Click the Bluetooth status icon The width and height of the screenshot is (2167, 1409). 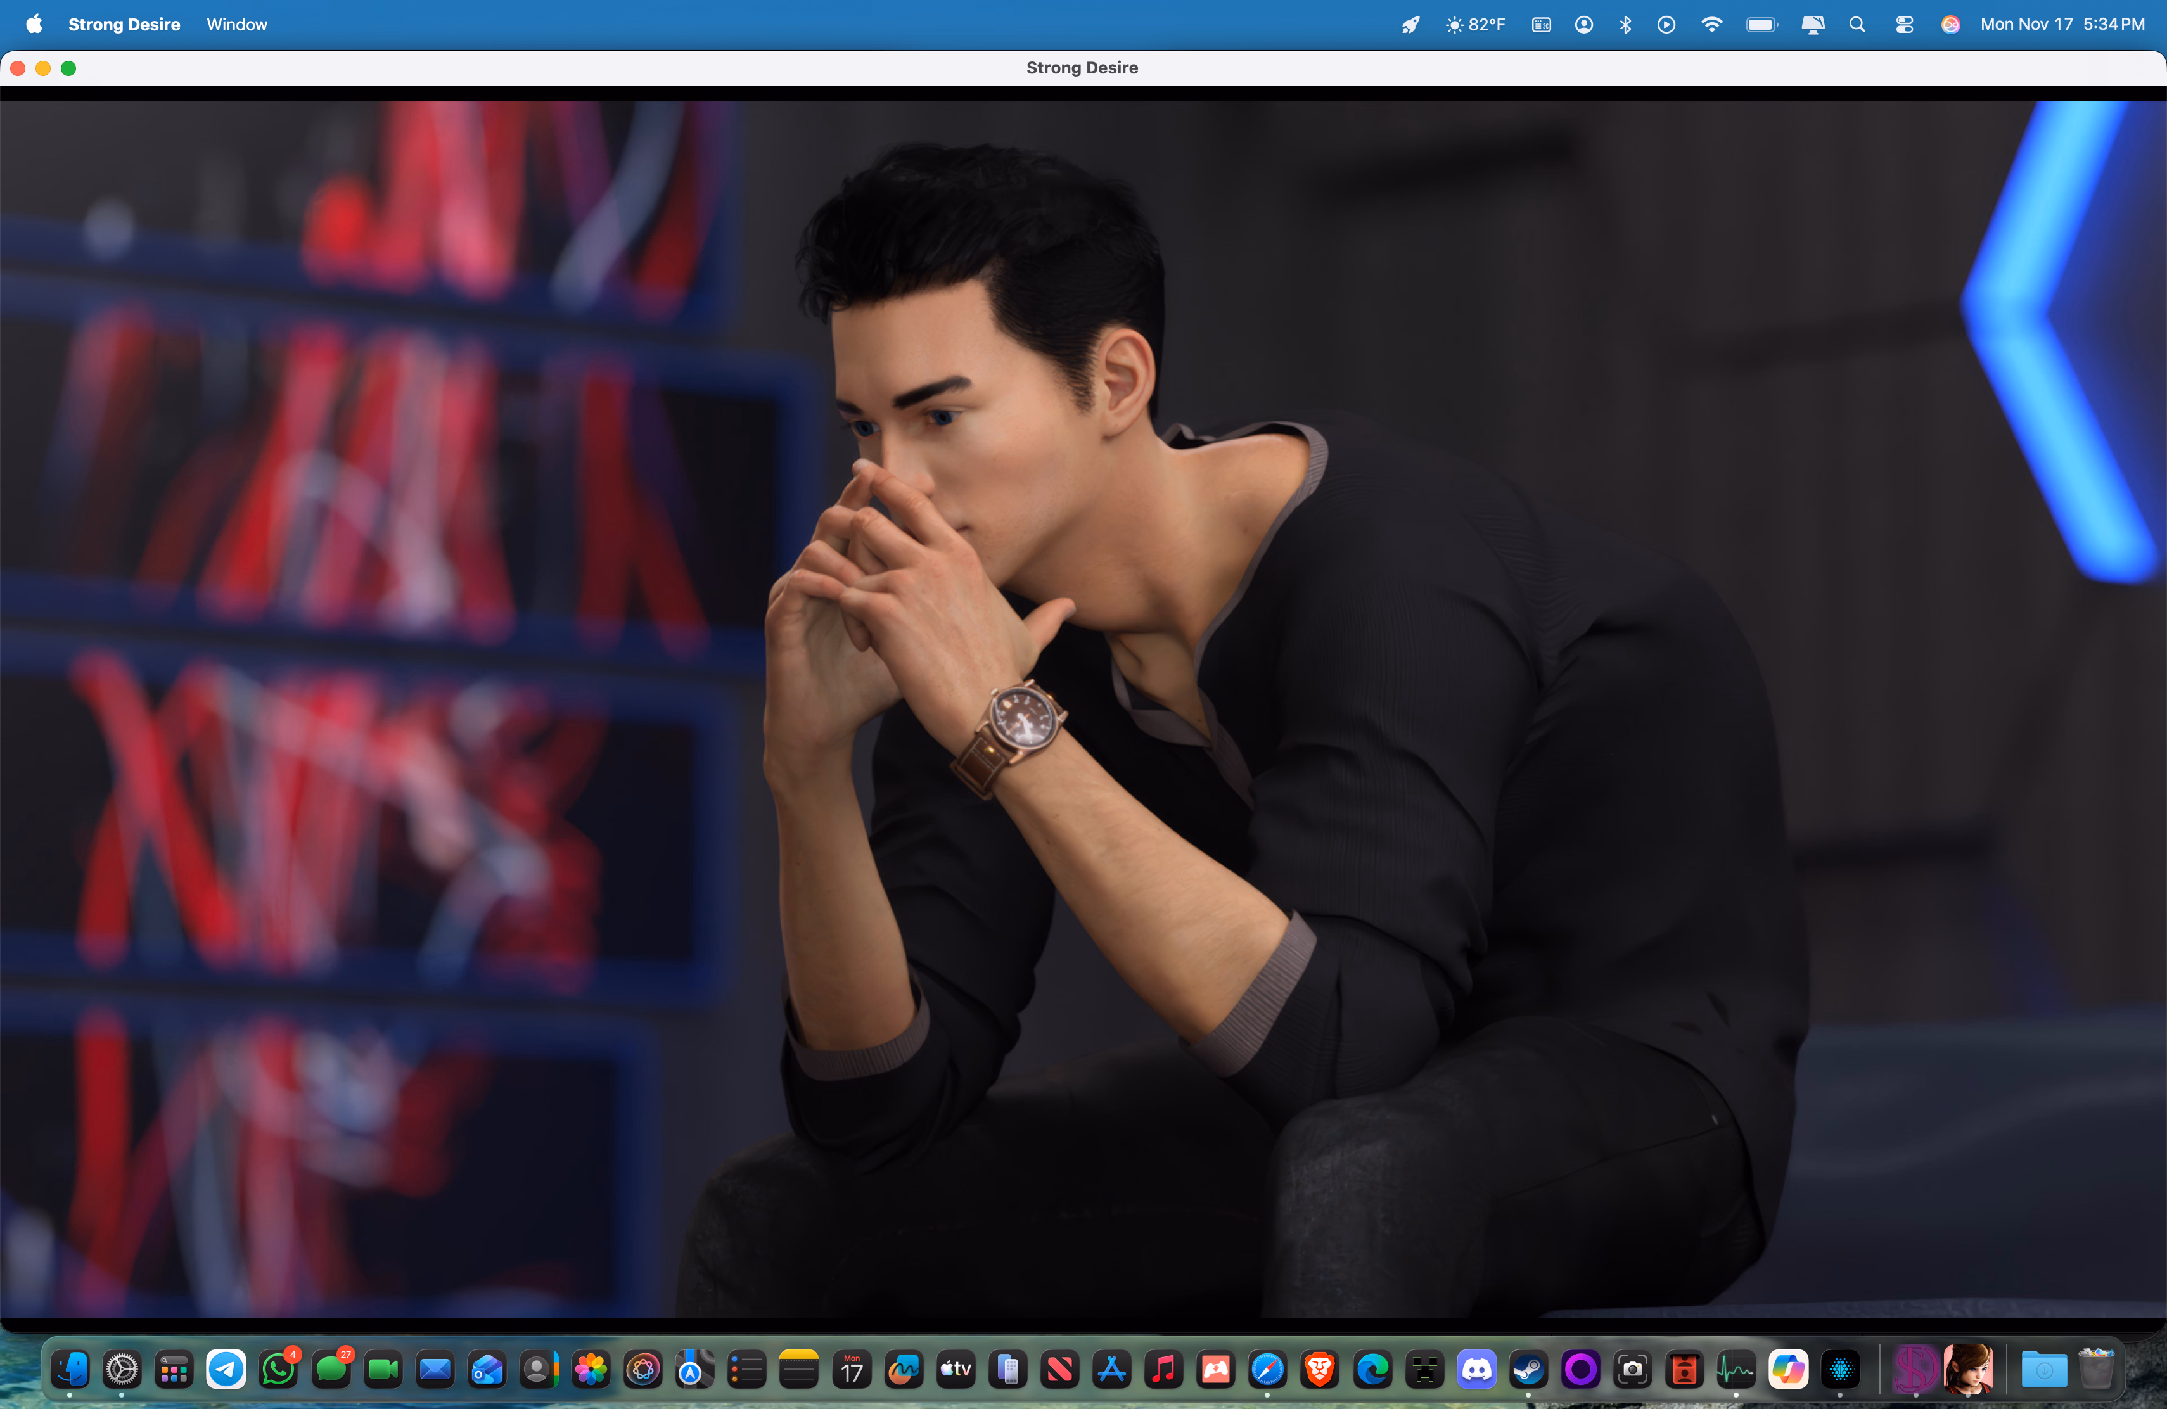click(1625, 25)
